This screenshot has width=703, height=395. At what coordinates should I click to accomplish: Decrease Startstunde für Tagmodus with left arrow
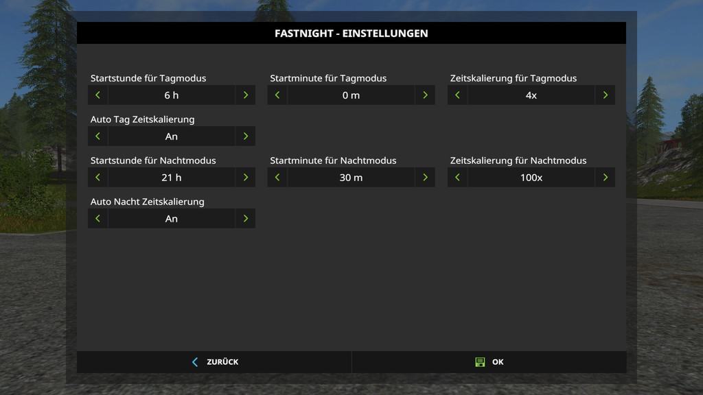(97, 95)
